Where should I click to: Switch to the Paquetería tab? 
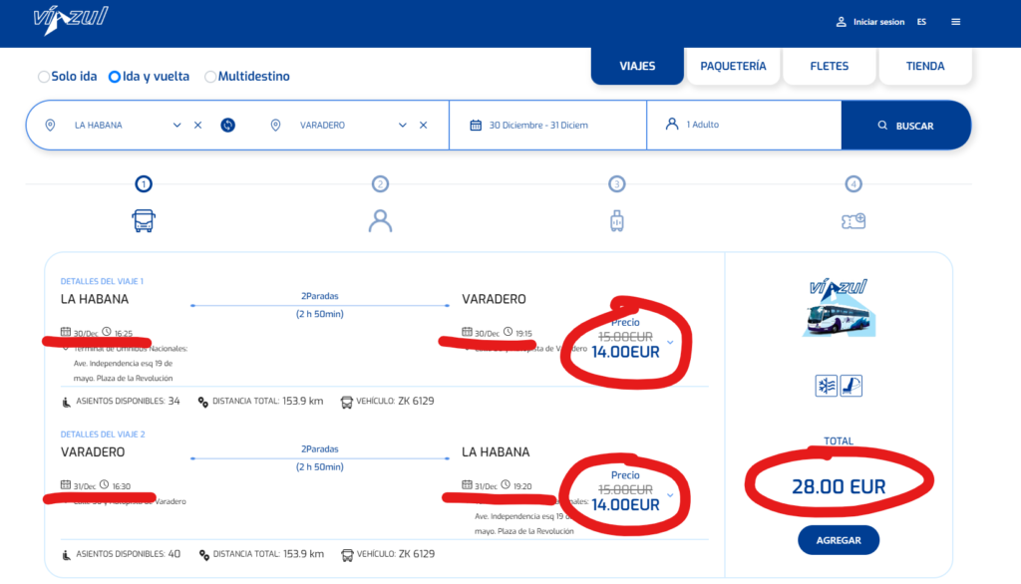(x=733, y=66)
